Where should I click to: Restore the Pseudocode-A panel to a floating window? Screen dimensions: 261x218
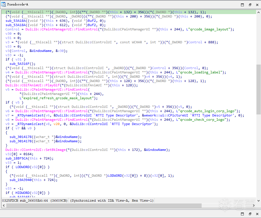pyautogui.click(x=250, y=5)
